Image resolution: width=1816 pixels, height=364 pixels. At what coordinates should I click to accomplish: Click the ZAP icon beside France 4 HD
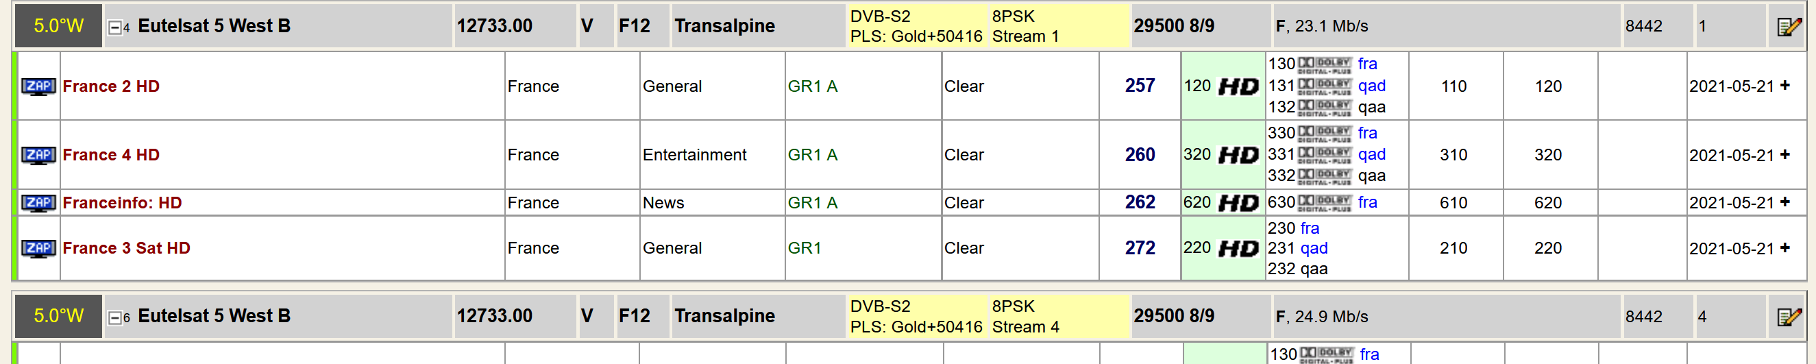click(x=38, y=154)
